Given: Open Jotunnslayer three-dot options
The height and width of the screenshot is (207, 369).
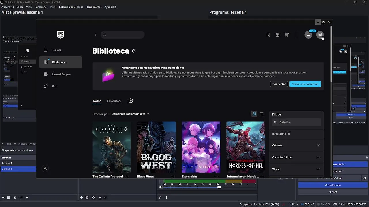Looking at the screenshot, I should coord(262,177).
